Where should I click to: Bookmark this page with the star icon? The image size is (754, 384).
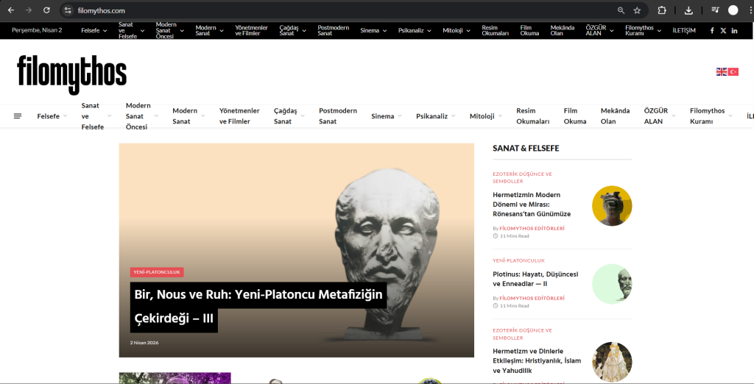(x=637, y=10)
